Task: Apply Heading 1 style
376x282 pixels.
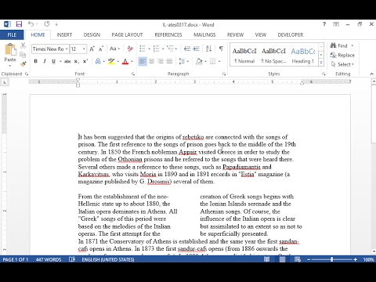Action: point(303,55)
